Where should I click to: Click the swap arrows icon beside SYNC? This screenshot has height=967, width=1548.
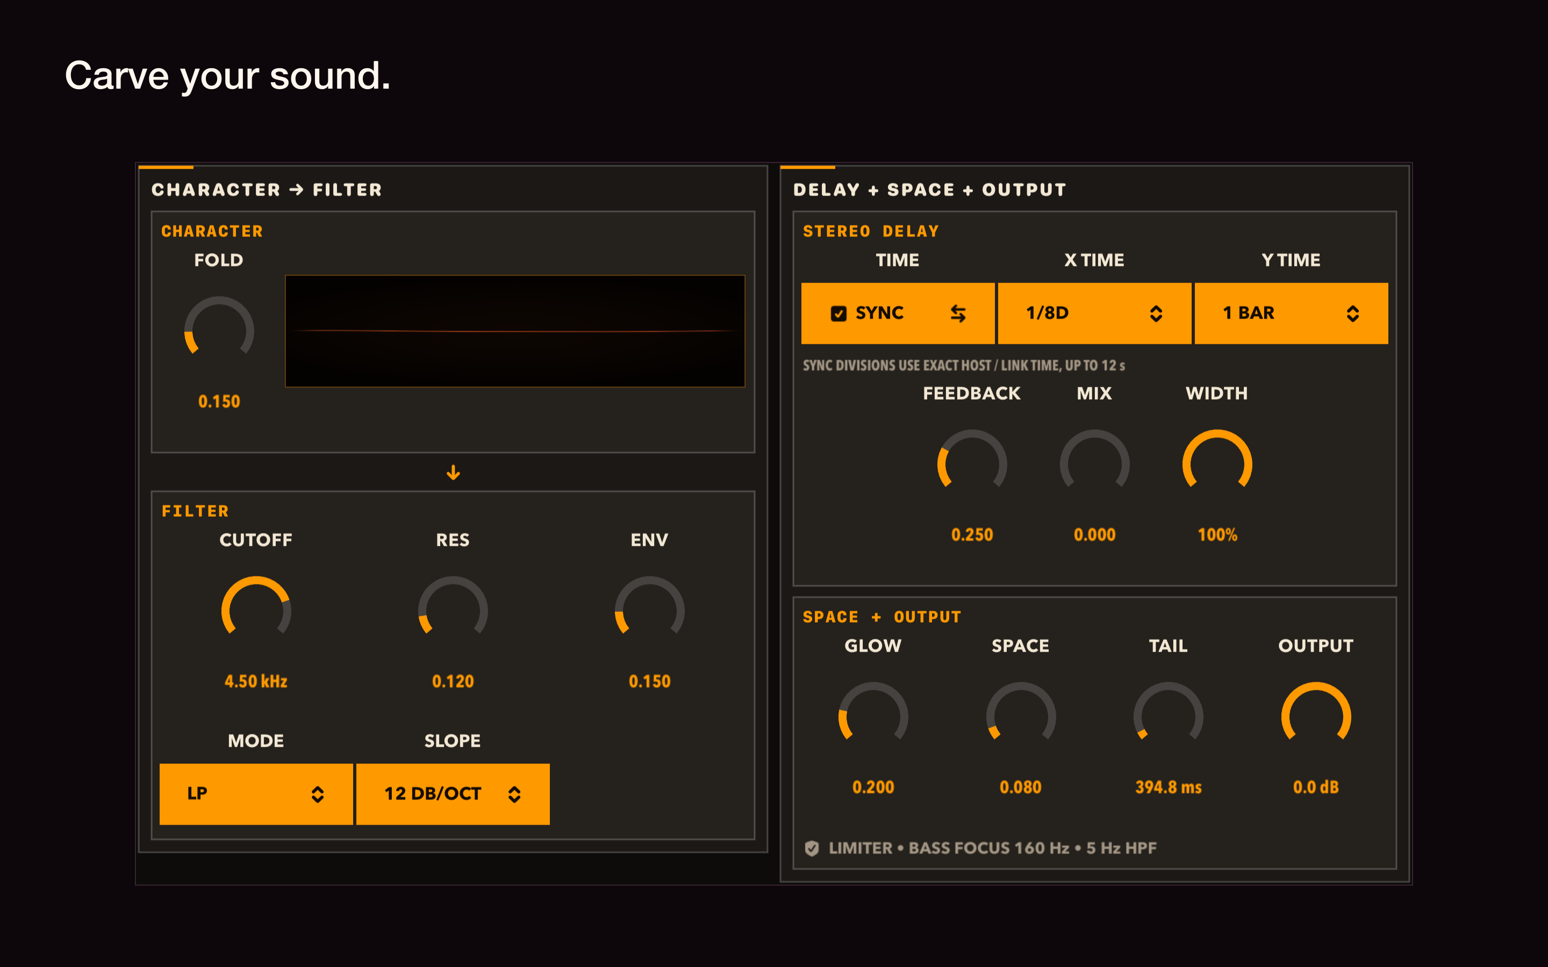[958, 313]
